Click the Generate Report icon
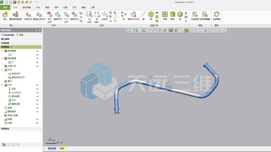 (195, 16)
